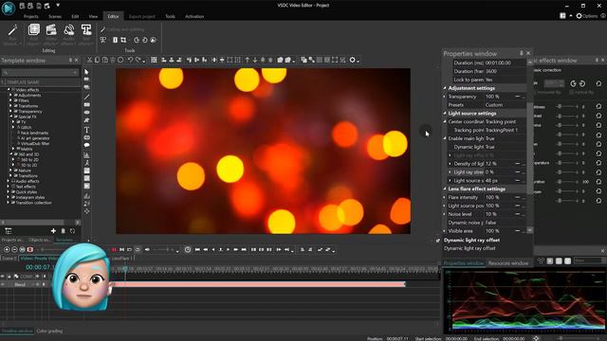Viewport: 607px width, 341px height.
Task: Click the zoom in timeline plus icon
Action: (x=7, y=250)
